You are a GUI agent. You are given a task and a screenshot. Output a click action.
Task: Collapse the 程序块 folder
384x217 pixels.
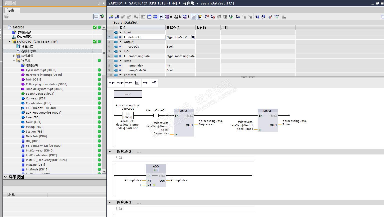14,61
